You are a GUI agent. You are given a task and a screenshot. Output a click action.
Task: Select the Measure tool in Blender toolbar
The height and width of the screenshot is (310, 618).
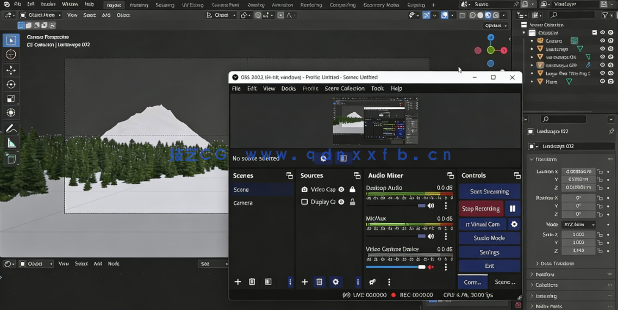point(11,144)
